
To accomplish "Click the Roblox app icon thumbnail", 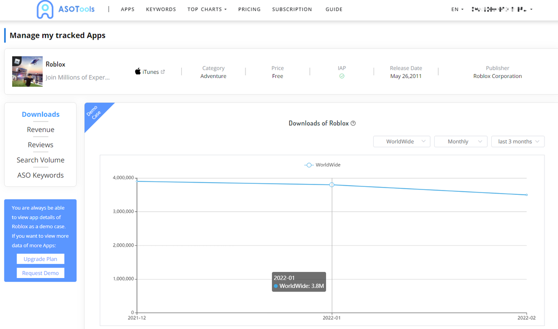I will (27, 71).
